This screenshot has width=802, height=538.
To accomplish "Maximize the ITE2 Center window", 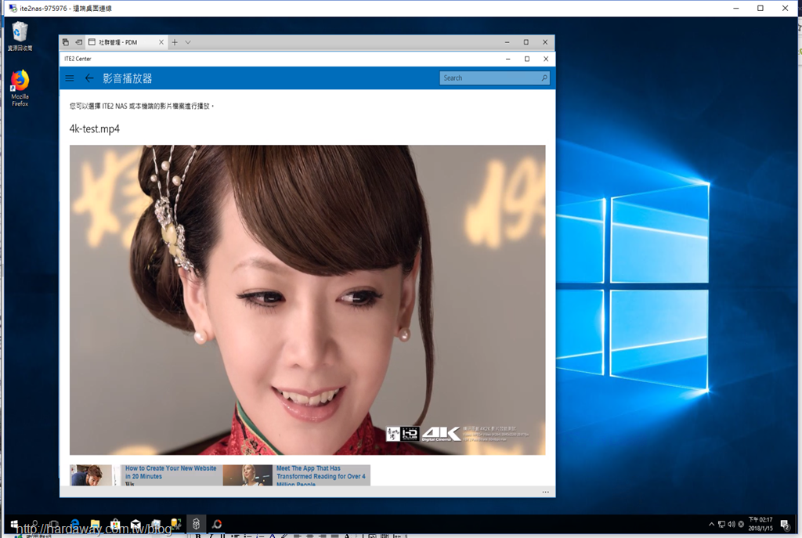I will [527, 59].
